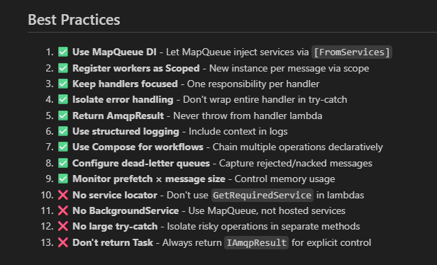Click the red cross beside Don't return Task
The height and width of the screenshot is (265, 437).
(x=63, y=242)
